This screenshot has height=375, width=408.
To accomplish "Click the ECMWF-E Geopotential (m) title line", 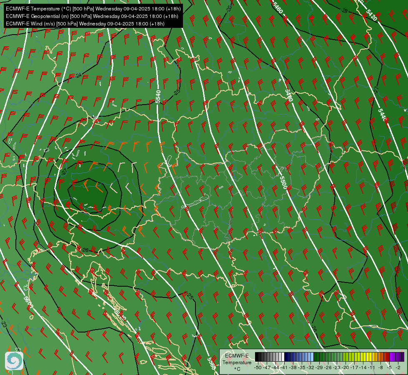I will [x=92, y=16].
